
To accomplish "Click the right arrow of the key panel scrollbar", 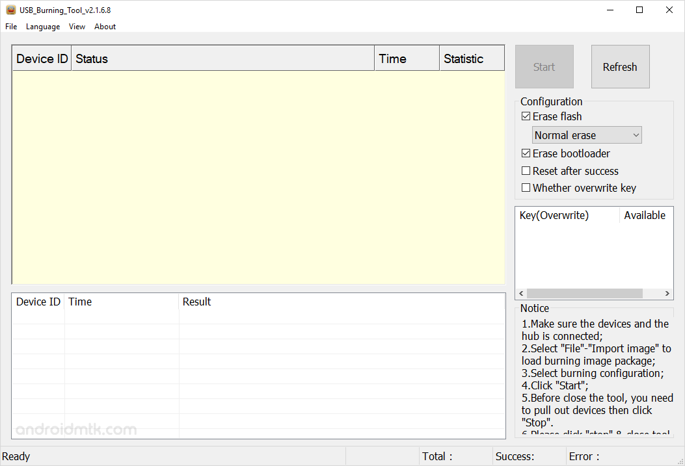I will [x=667, y=293].
